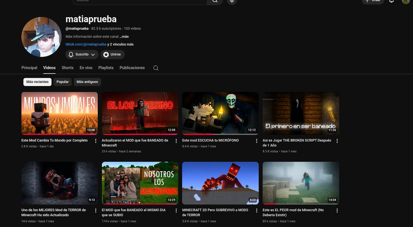Go to the Playlists tab
Viewport: 413px width, 227px height.
(x=106, y=68)
